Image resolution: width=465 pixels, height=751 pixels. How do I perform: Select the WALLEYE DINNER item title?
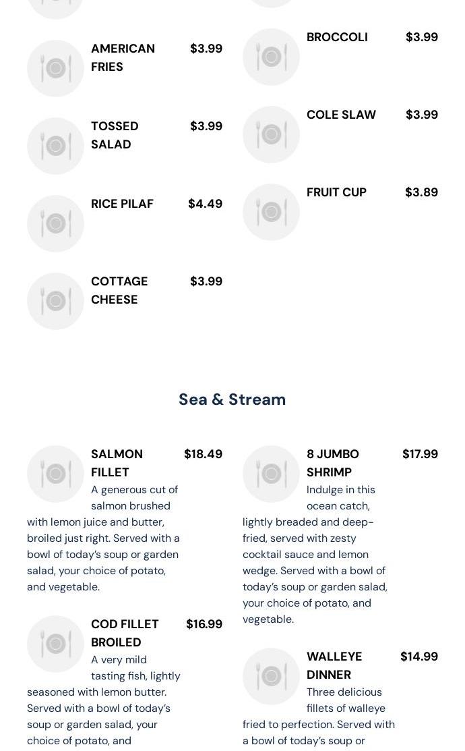[334, 665]
